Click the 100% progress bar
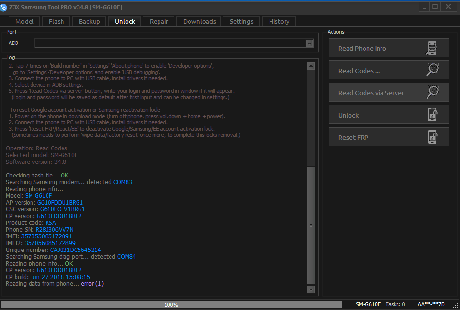This screenshot has width=460, height=310. [171, 304]
